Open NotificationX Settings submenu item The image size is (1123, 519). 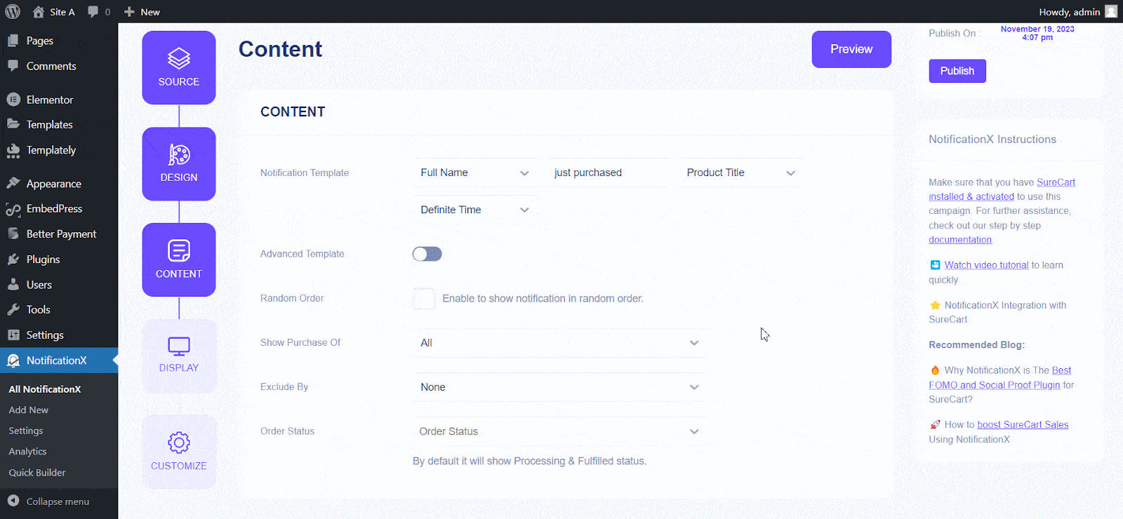click(26, 431)
